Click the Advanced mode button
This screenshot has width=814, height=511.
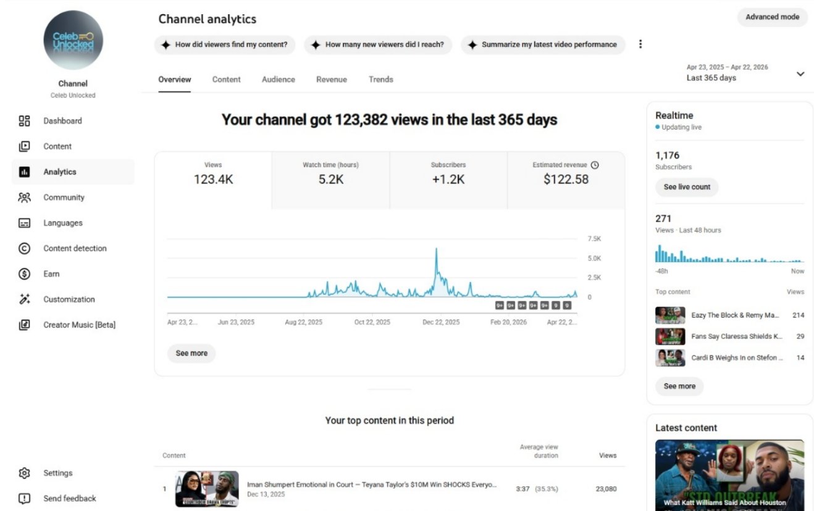coord(772,17)
